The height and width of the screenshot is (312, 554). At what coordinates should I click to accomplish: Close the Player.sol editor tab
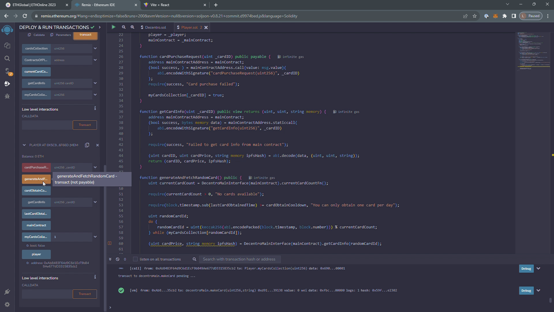(206, 27)
